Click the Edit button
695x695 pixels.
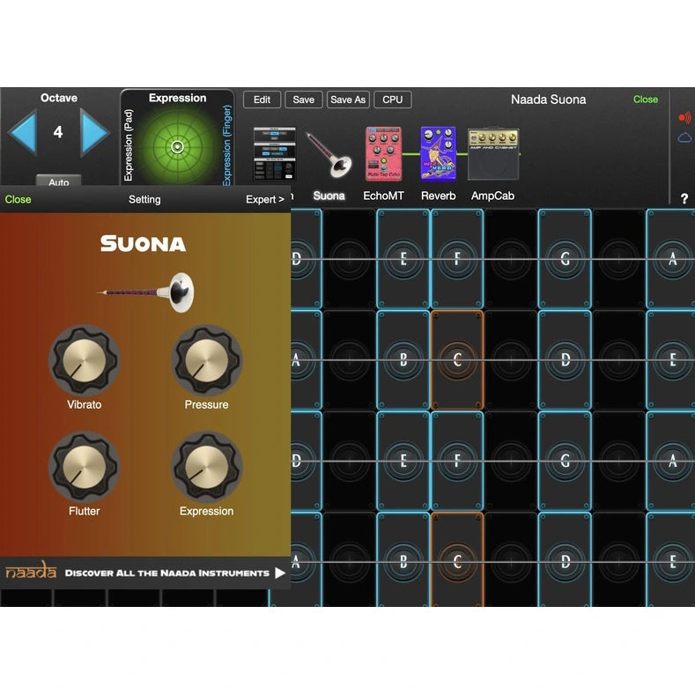262,100
